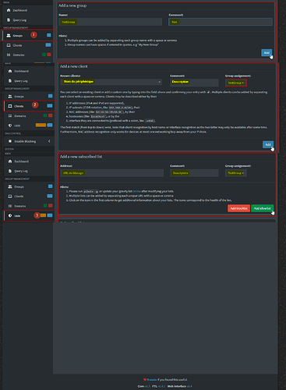
Task: Expand the Disable Blocking submenu chevron
Action: pyautogui.click(x=49, y=141)
